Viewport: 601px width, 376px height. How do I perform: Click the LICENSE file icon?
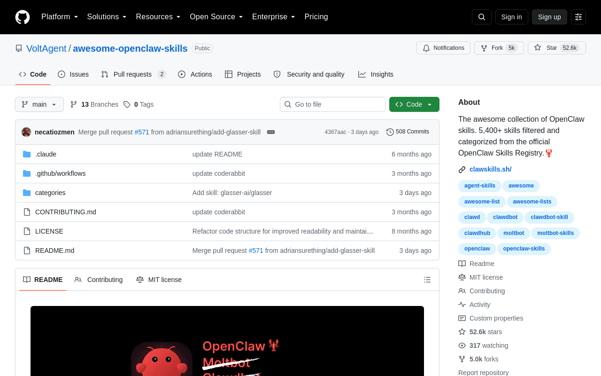click(27, 231)
